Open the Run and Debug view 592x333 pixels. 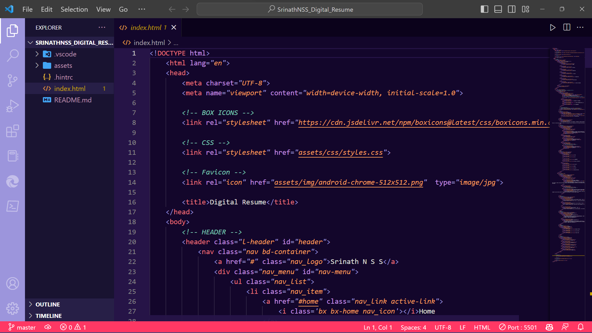(x=13, y=106)
